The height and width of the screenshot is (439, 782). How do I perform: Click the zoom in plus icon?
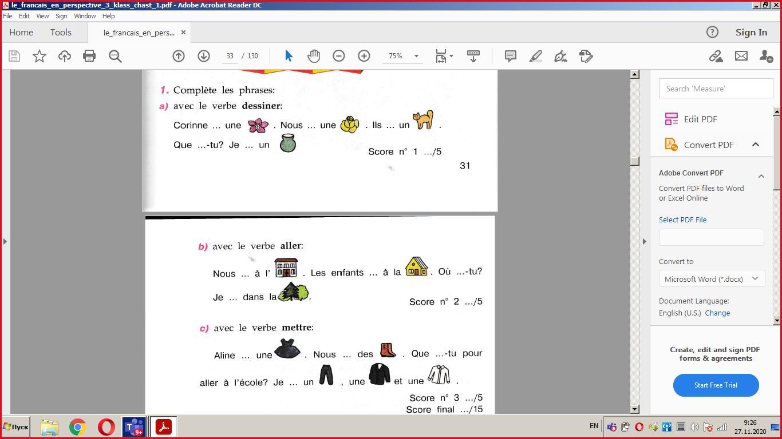click(x=364, y=56)
